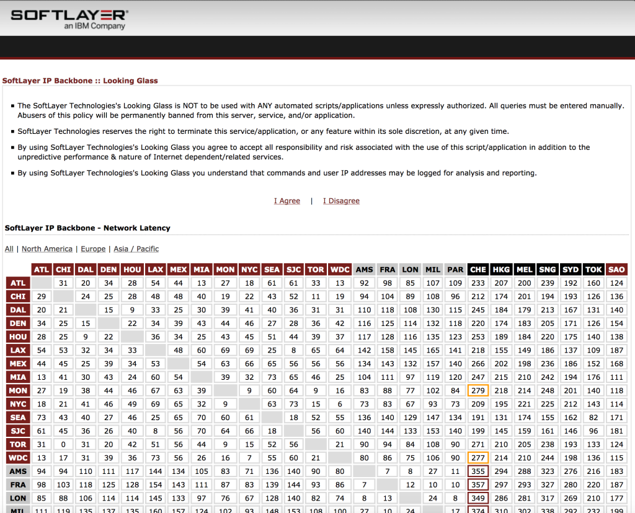Click the highlighted 277 cell in WDC row
This screenshot has width=635, height=513.
tap(478, 458)
